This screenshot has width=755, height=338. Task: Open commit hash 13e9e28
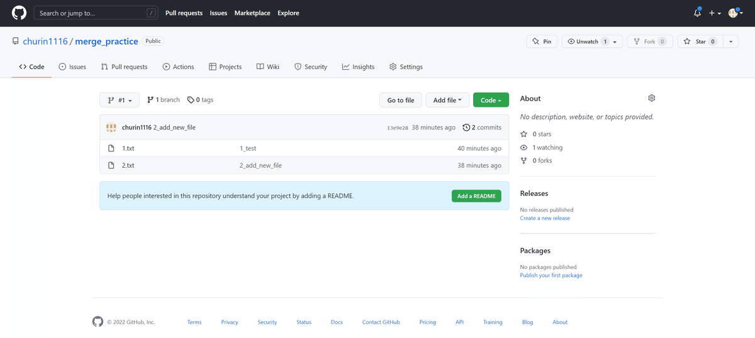pos(398,128)
